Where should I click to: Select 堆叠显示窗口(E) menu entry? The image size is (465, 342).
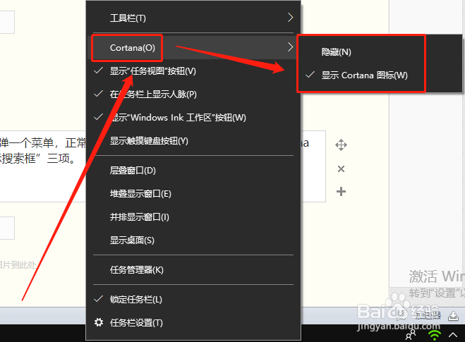click(x=193, y=194)
